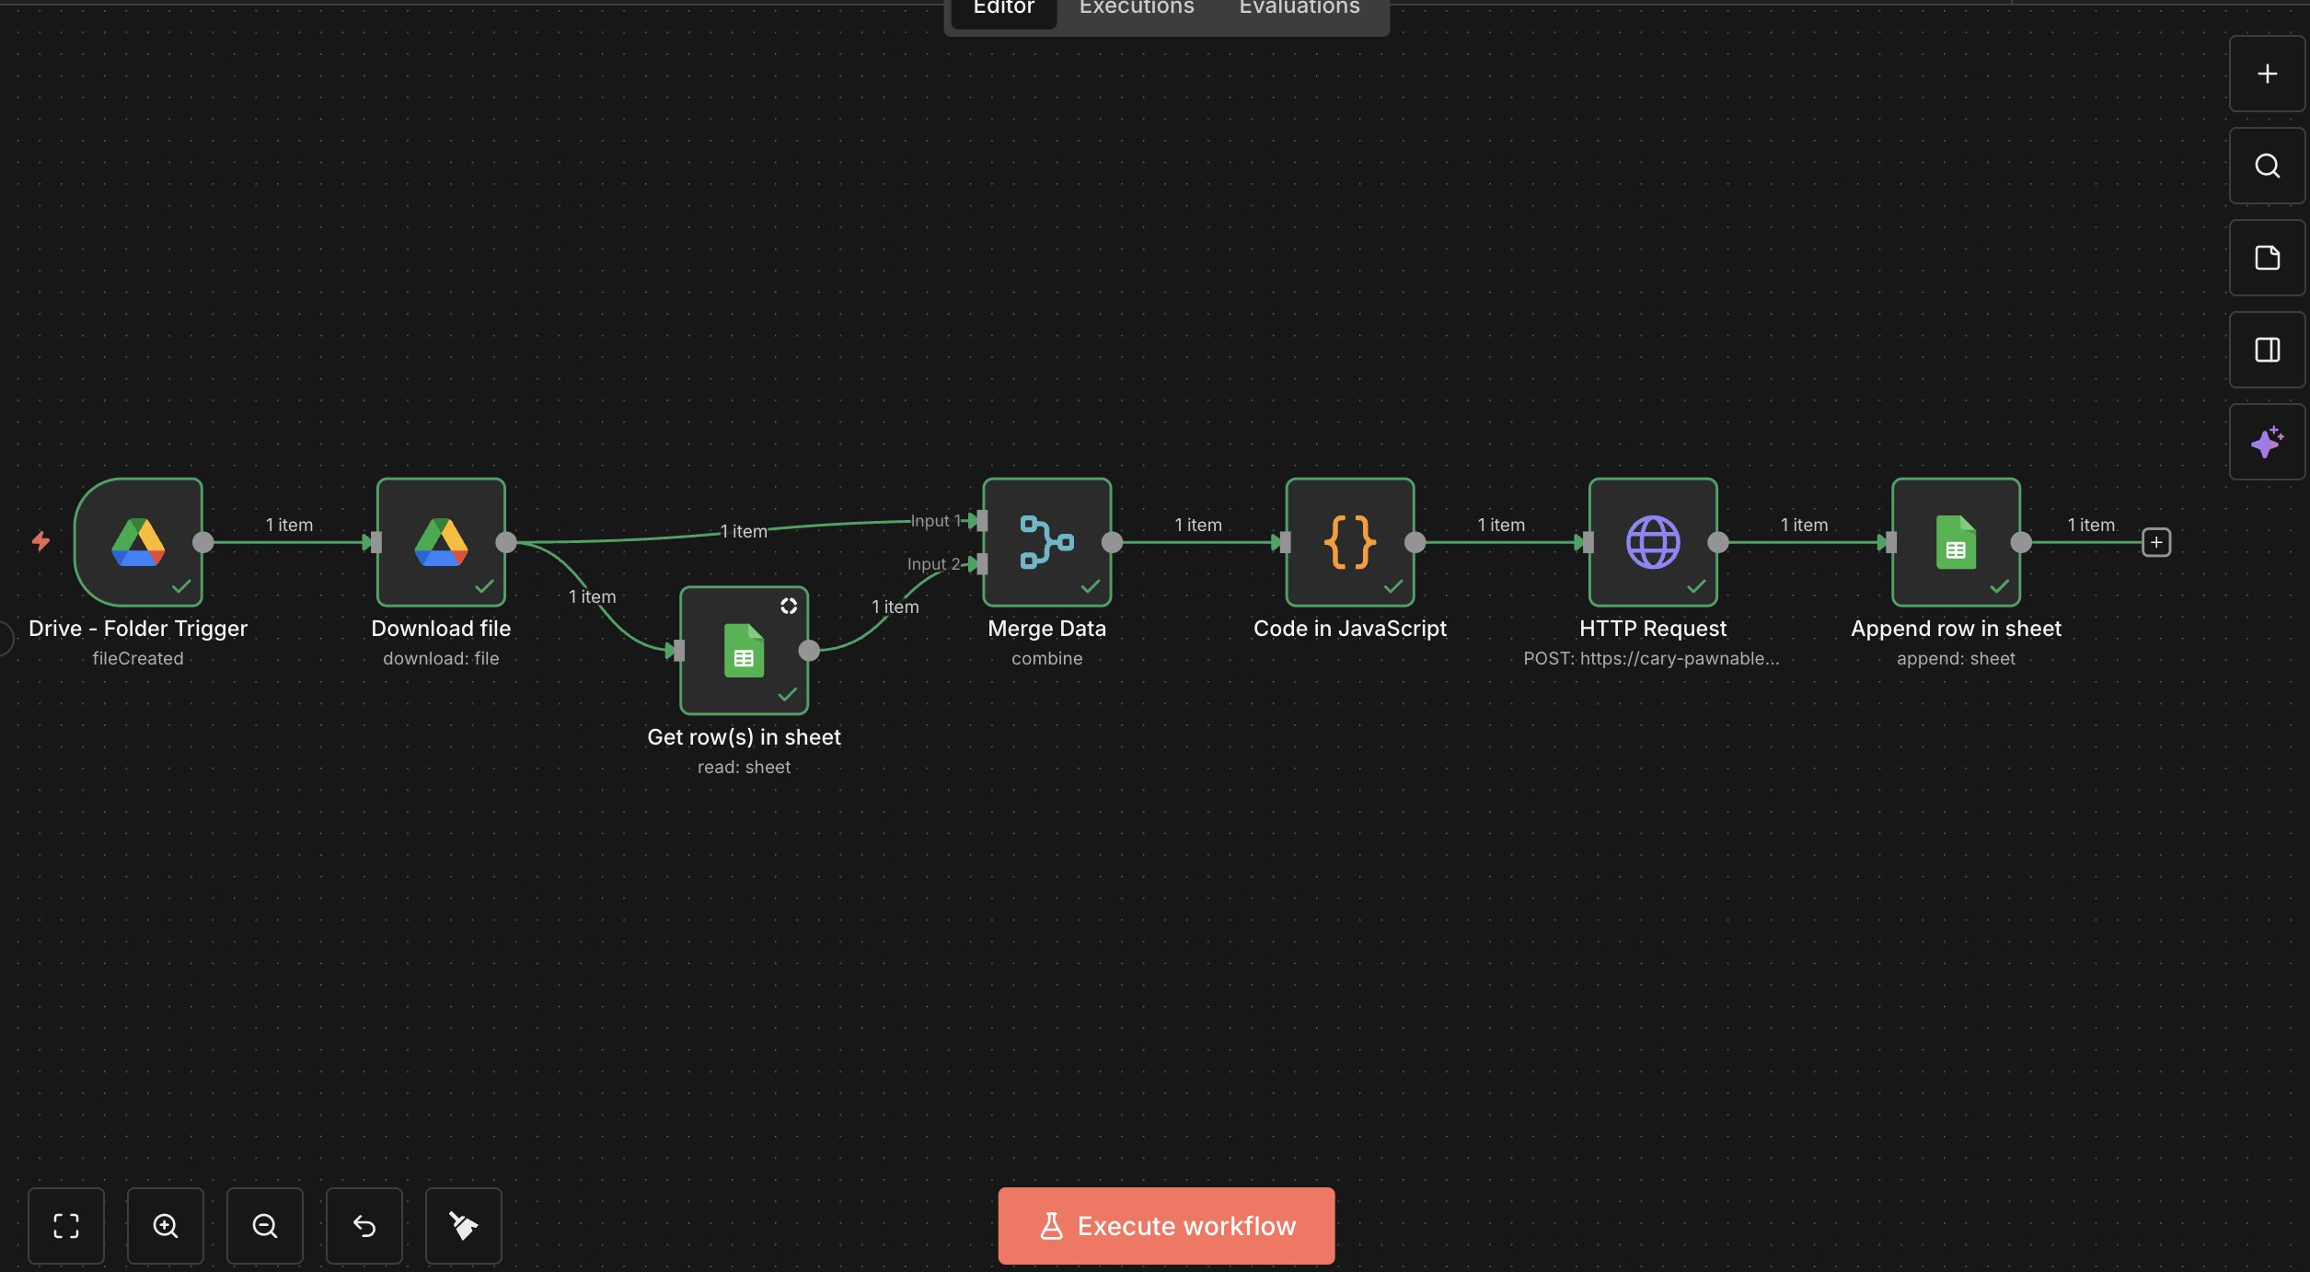Fit workflow to view

tap(66, 1225)
